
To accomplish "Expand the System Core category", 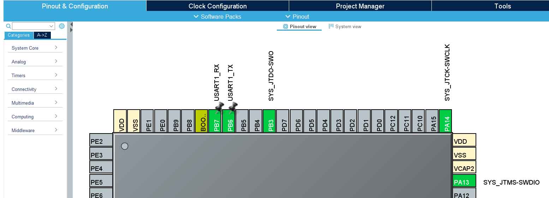I will click(35, 48).
